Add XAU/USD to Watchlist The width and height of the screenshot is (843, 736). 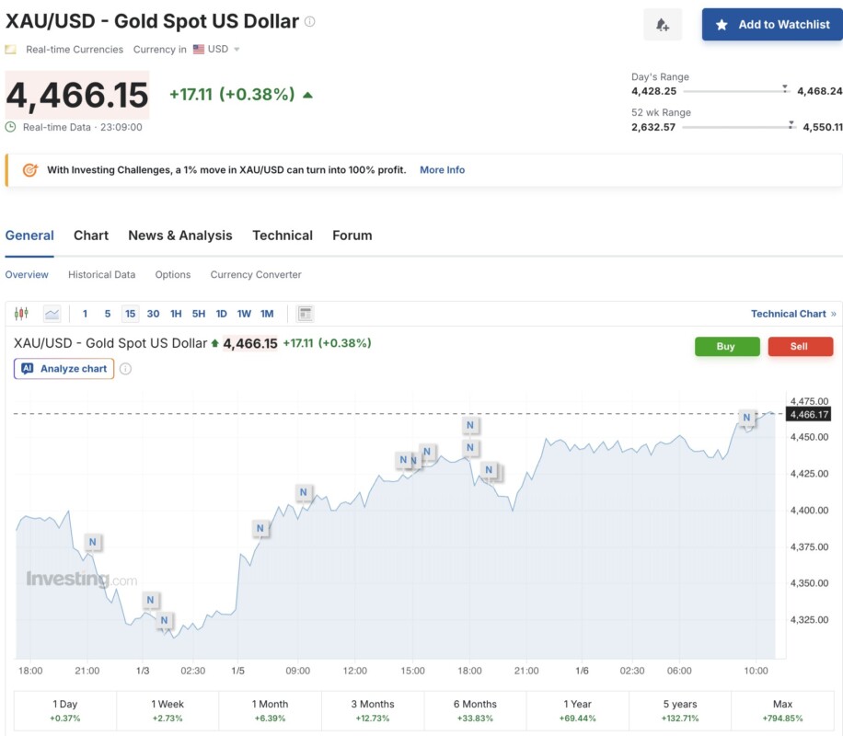tap(772, 24)
